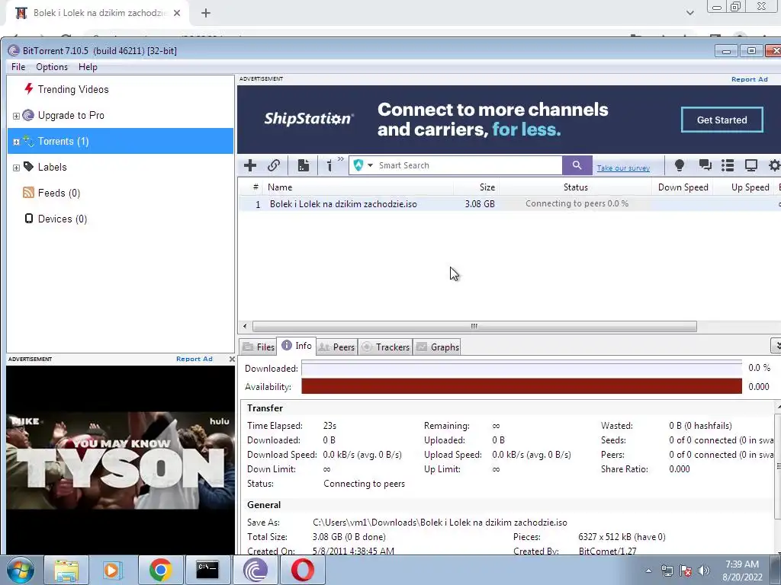The height and width of the screenshot is (585, 781).
Task: Click the Add Torrent plus icon
Action: 250,165
